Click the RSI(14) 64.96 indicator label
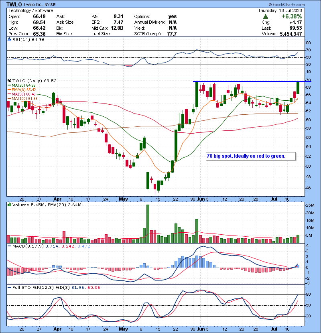Screen dimensions: 321x333 pos(28,39)
